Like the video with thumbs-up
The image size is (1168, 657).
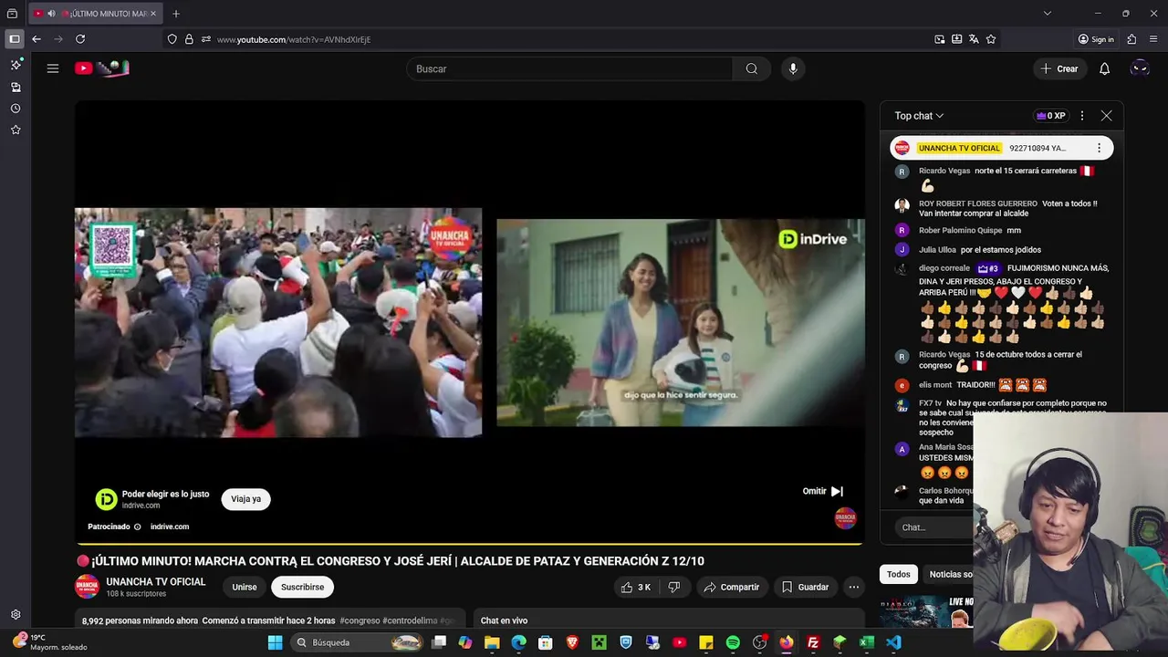click(635, 587)
